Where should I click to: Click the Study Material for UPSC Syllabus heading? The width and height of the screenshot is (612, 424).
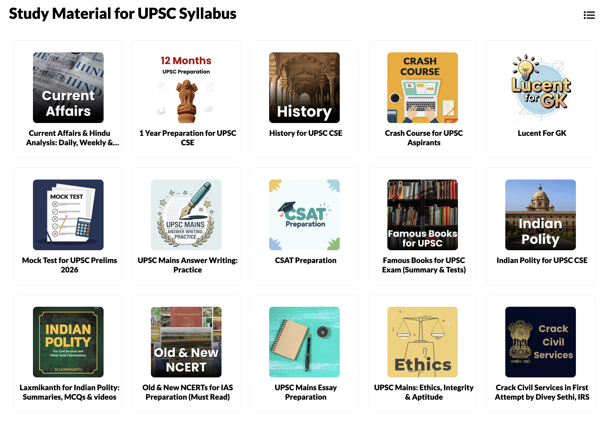tap(122, 14)
